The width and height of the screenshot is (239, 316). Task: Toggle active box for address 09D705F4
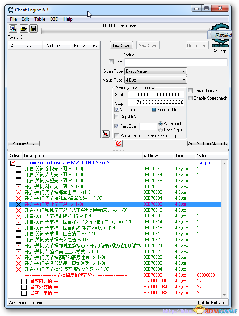click(18, 175)
